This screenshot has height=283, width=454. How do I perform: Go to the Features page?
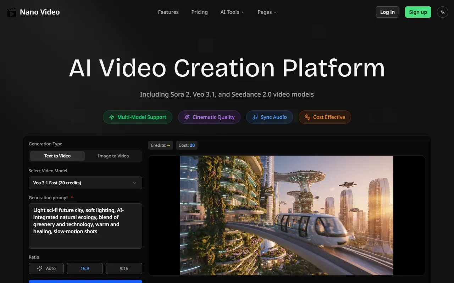(x=168, y=12)
